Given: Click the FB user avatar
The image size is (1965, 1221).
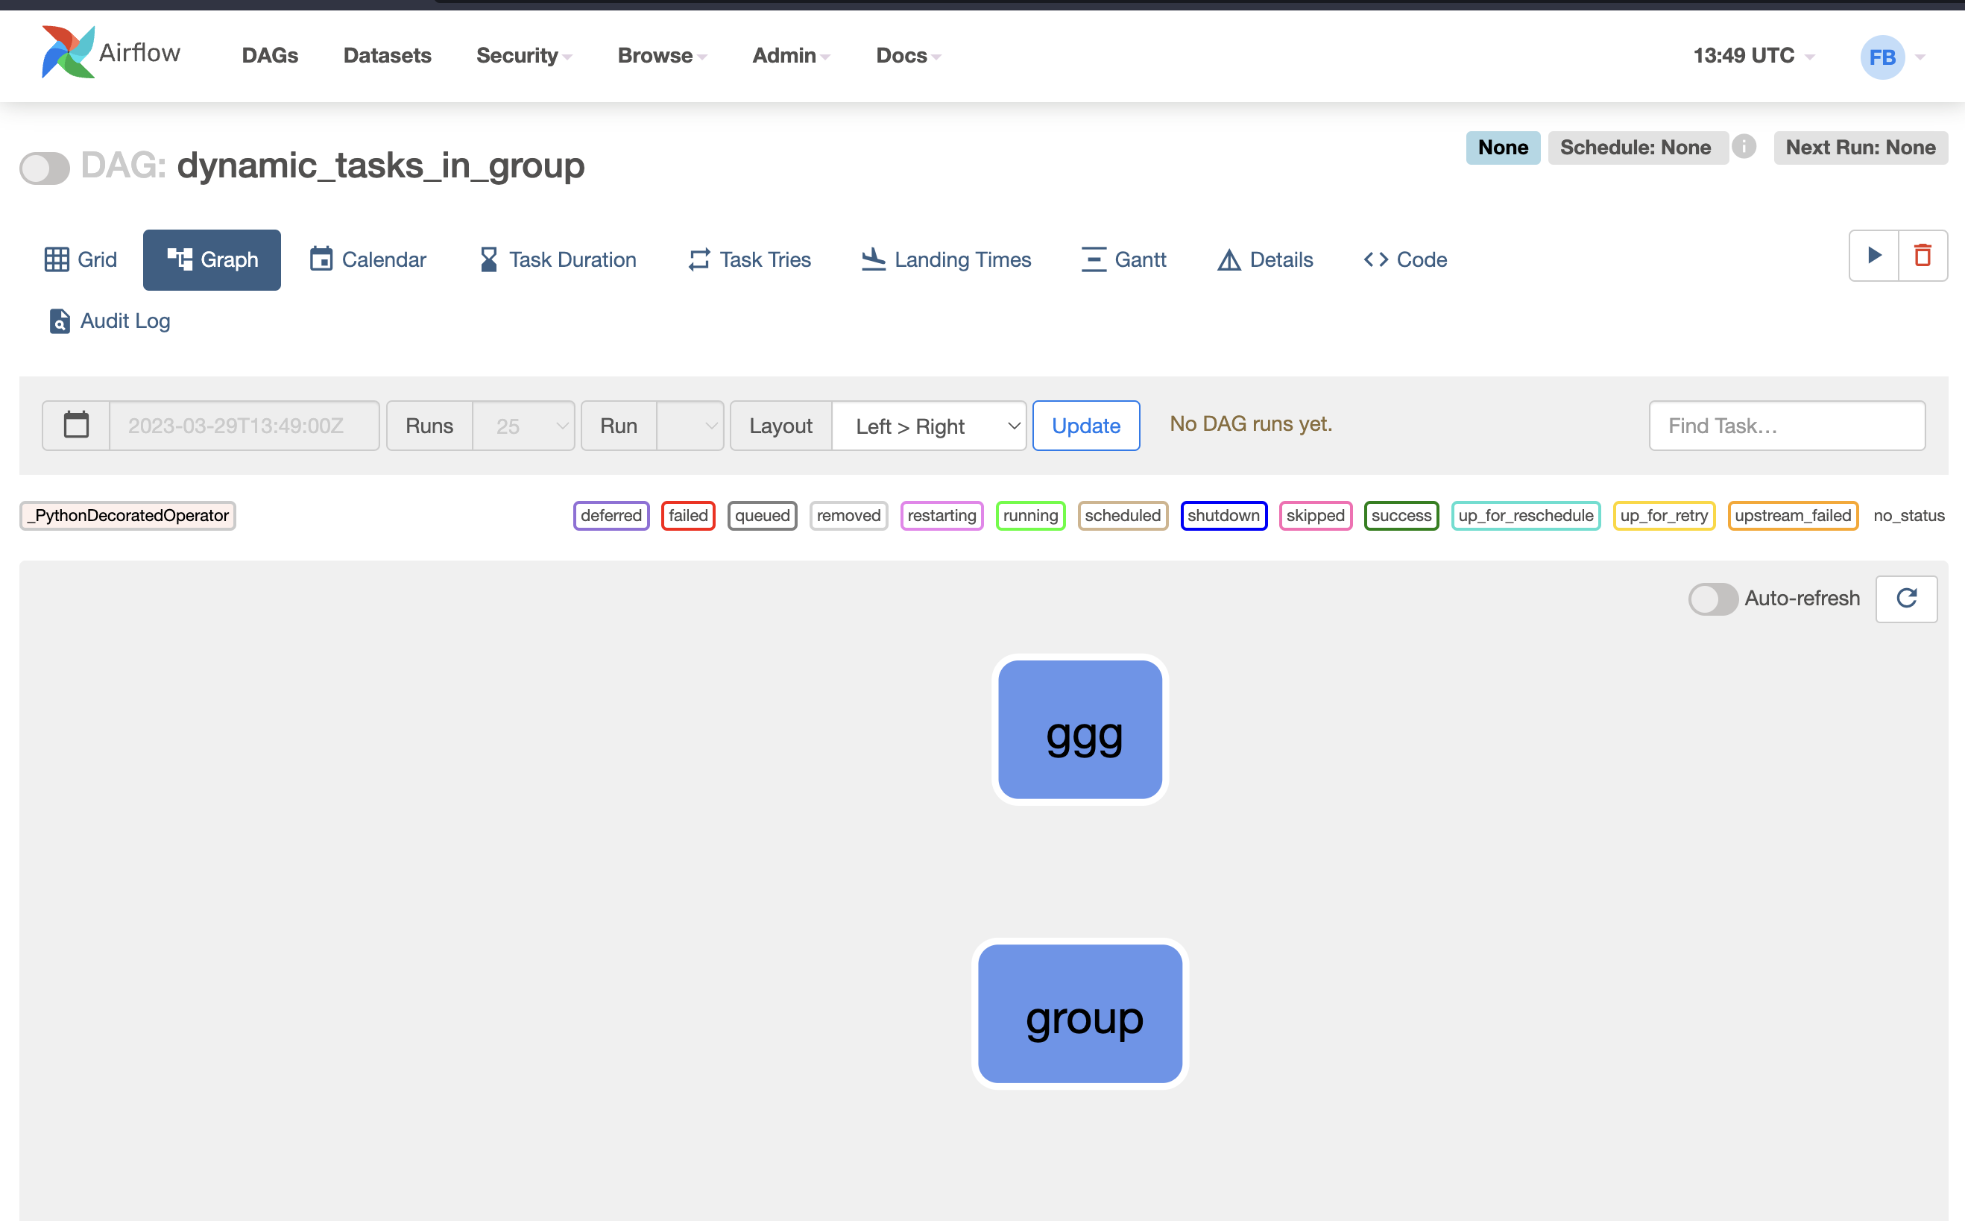Looking at the screenshot, I should pos(1882,57).
